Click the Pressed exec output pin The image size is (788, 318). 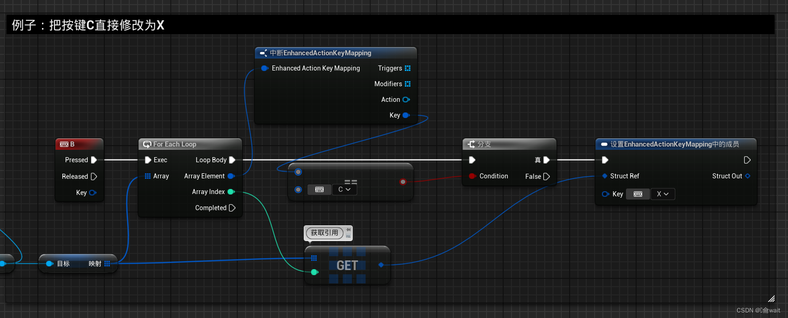click(94, 160)
